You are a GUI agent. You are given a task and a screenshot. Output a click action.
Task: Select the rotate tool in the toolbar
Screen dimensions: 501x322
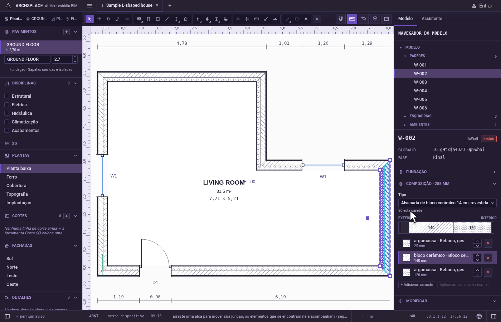(x=108, y=19)
